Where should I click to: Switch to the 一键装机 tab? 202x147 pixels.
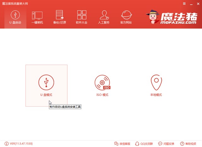[x=37, y=17]
